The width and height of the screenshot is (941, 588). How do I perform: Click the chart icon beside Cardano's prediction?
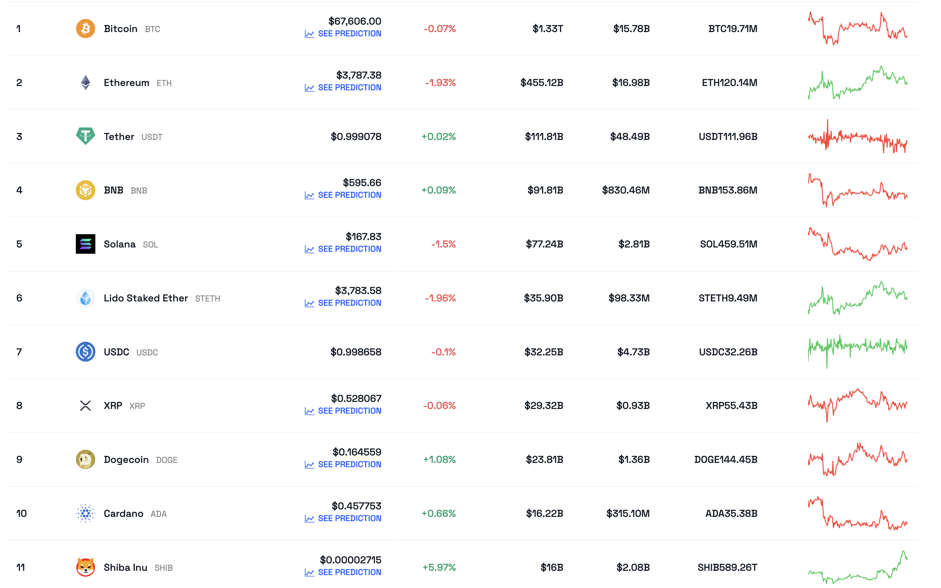pos(309,519)
